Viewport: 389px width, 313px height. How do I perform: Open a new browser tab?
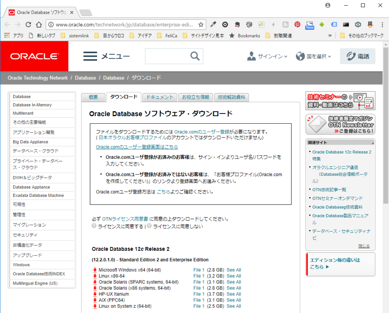[86, 13]
